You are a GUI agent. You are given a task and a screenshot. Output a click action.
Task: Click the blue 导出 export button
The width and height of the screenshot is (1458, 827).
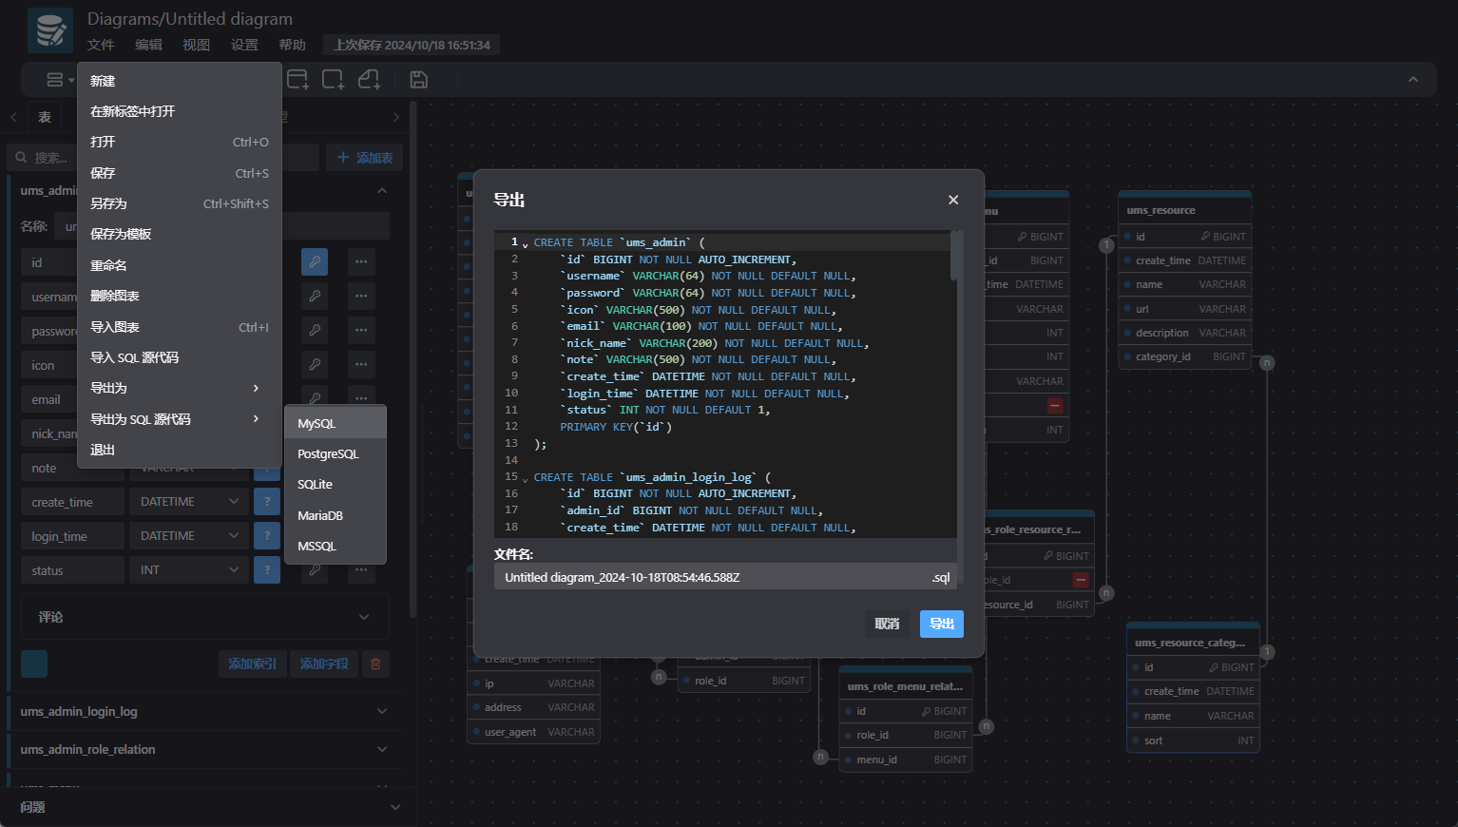point(941,624)
